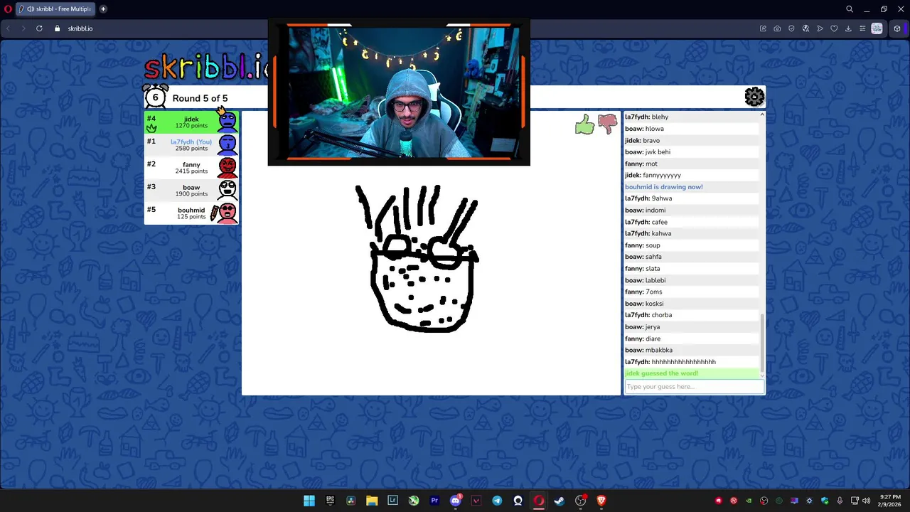Click bouhmid's pink avatar with pencil
Screen dimensions: 910x512
pyautogui.click(x=225, y=213)
